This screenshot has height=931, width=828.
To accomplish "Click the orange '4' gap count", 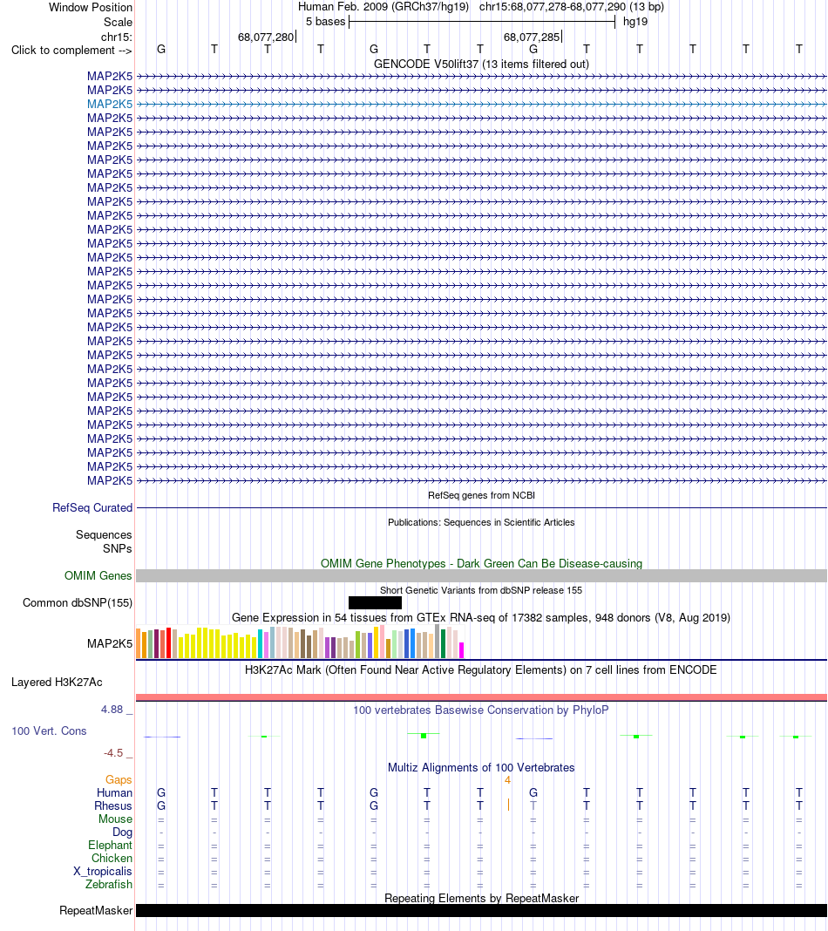I will pyautogui.click(x=507, y=780).
